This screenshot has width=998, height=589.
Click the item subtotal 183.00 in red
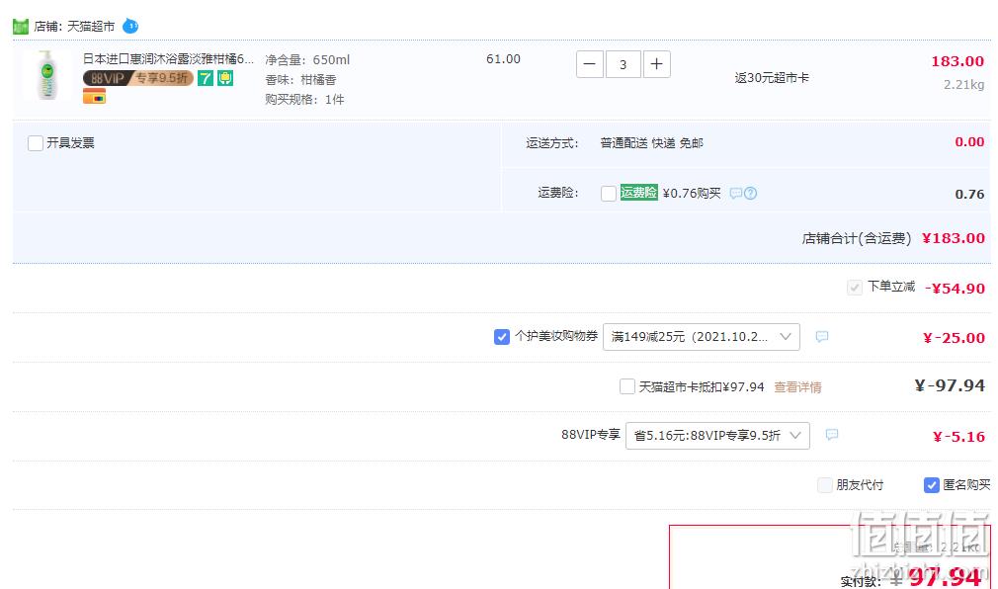pos(957,61)
